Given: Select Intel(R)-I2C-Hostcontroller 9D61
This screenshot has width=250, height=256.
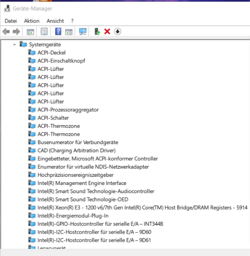Looking at the screenshot, I should pos(94,240).
